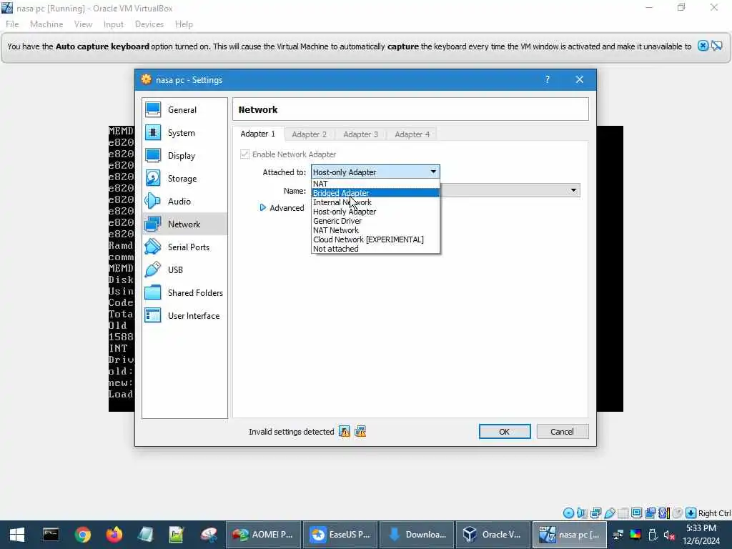Click the network status bar indicator
The height and width of the screenshot is (549, 732).
tap(595, 513)
